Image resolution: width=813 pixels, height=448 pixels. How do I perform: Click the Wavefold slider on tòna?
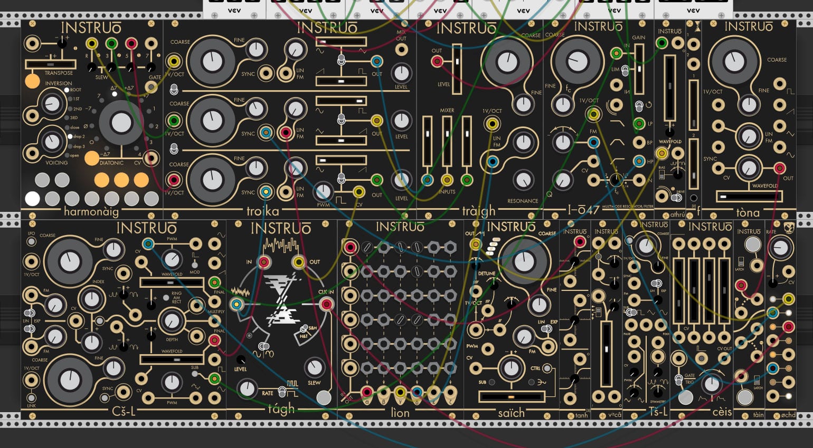click(x=749, y=197)
